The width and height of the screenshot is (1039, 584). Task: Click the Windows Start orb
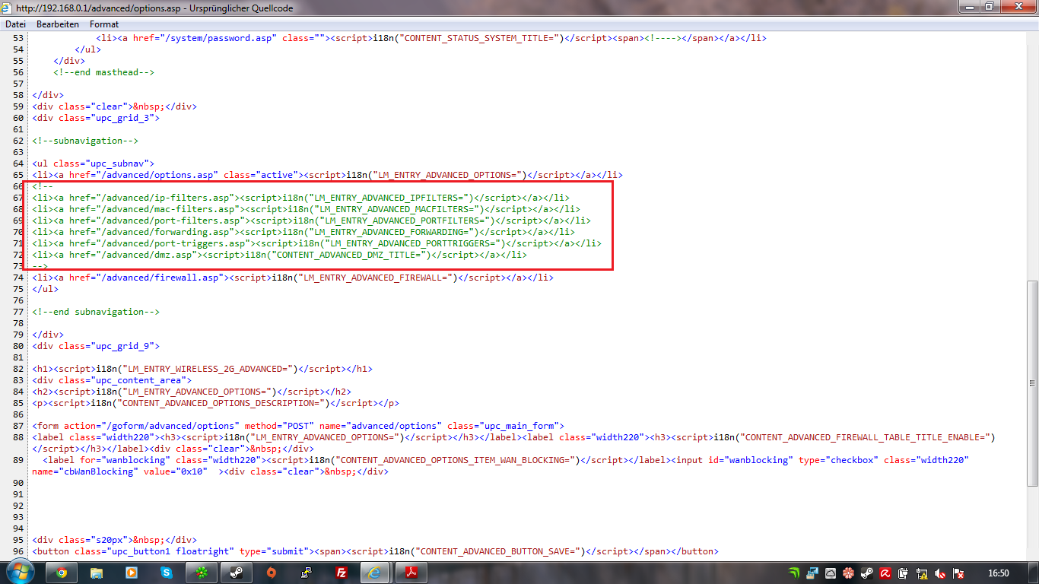click(19, 573)
